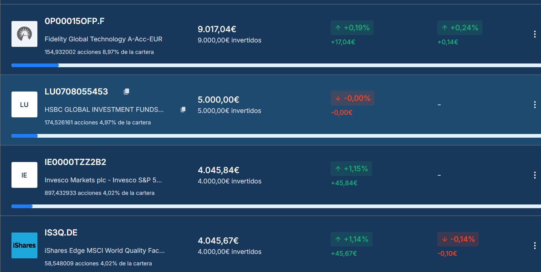Open the IS3Q.DE ticker link
541x272 pixels.
pos(61,233)
